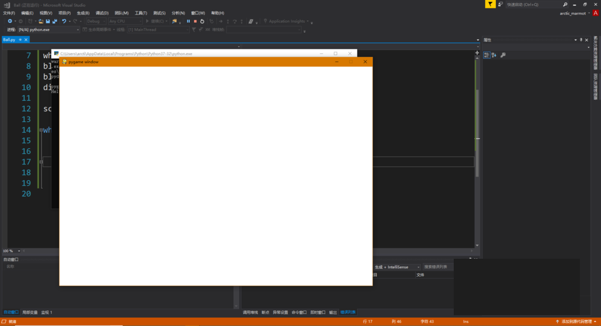Click the Open File folder icon
Image resolution: width=601 pixels, height=326 pixels.
click(x=41, y=22)
